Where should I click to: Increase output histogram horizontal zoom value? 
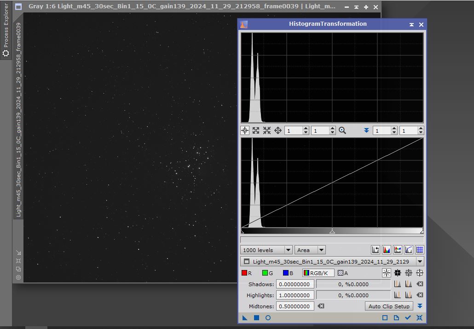(394, 129)
